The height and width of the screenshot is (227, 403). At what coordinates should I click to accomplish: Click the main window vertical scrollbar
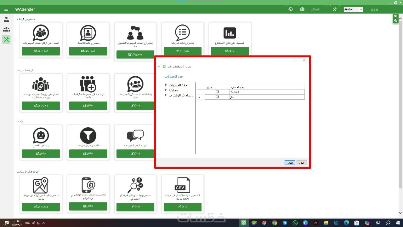(400, 104)
